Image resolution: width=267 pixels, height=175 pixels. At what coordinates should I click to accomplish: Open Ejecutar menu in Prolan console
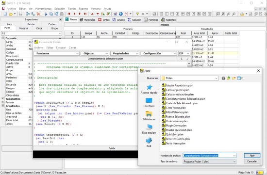[61, 48]
